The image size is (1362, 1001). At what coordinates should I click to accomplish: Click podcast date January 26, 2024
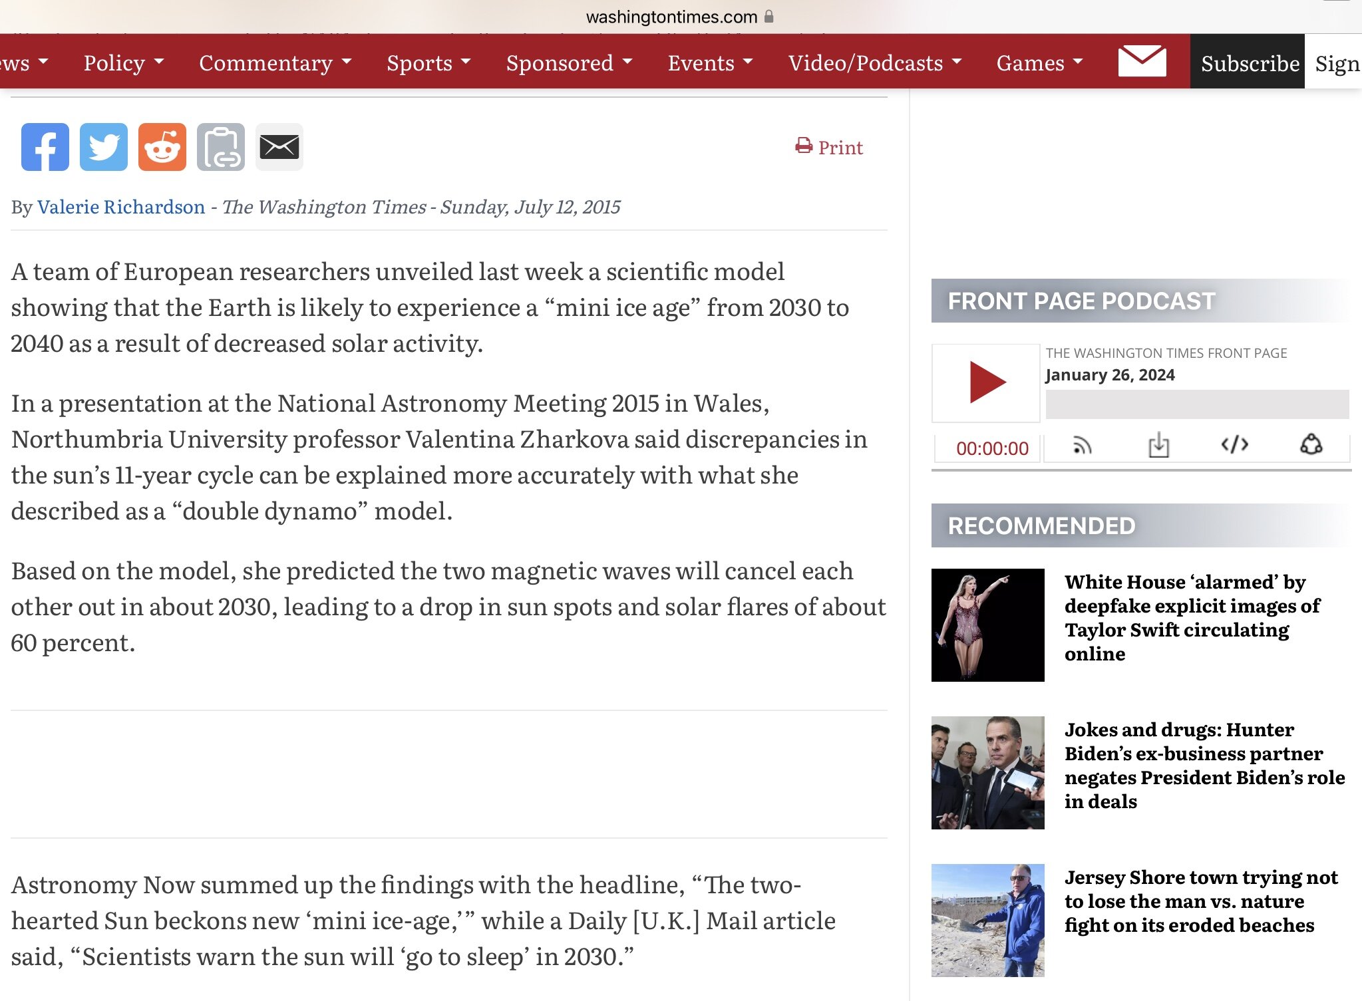tap(1110, 374)
